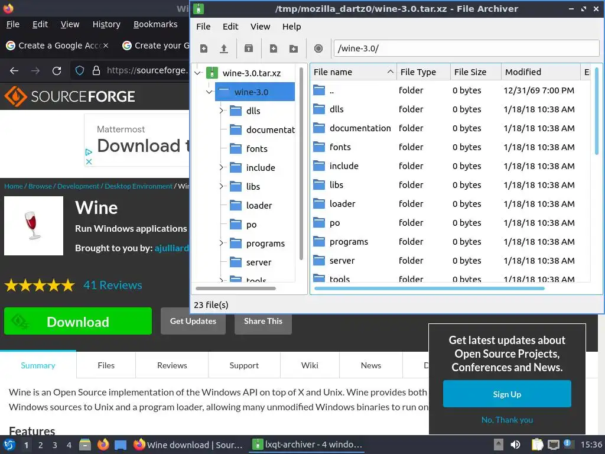The width and height of the screenshot is (605, 454).
Task: Click the Firefox back arrow
Action: point(14,71)
